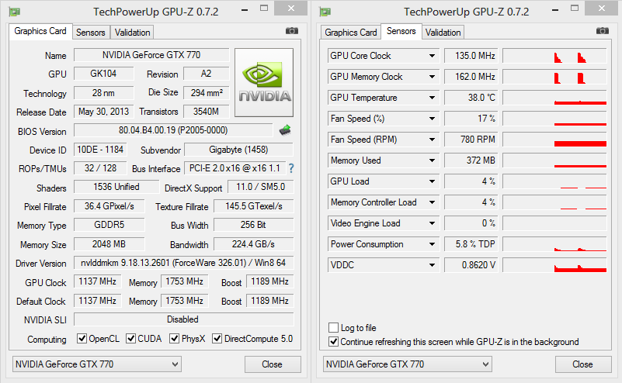The image size is (622, 383).
Task: Uncheck Continue refreshing in background option
Action: point(333,341)
